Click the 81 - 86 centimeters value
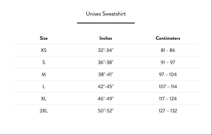This screenshot has width=212, height=135. coord(168,50)
